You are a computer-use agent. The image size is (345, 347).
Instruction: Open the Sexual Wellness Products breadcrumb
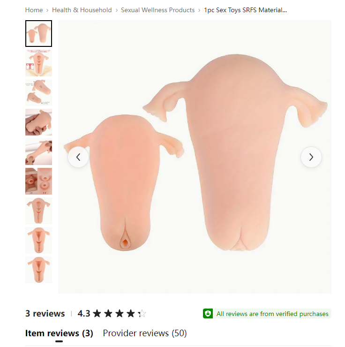click(157, 10)
